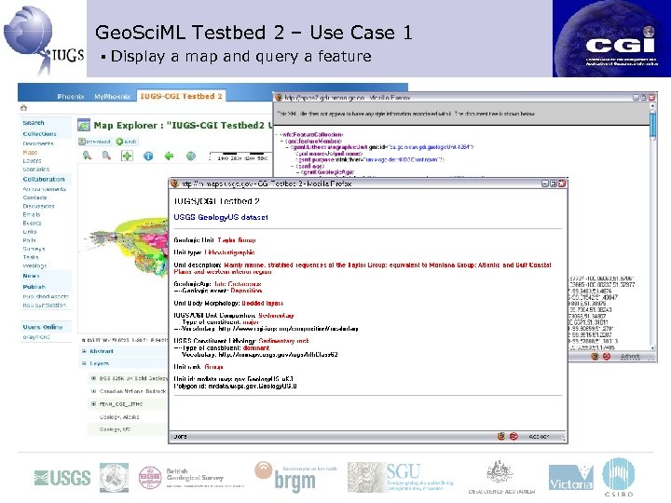Select the Geology, Alaska layer
Viewport: 671px width, 503px height.
(x=119, y=417)
